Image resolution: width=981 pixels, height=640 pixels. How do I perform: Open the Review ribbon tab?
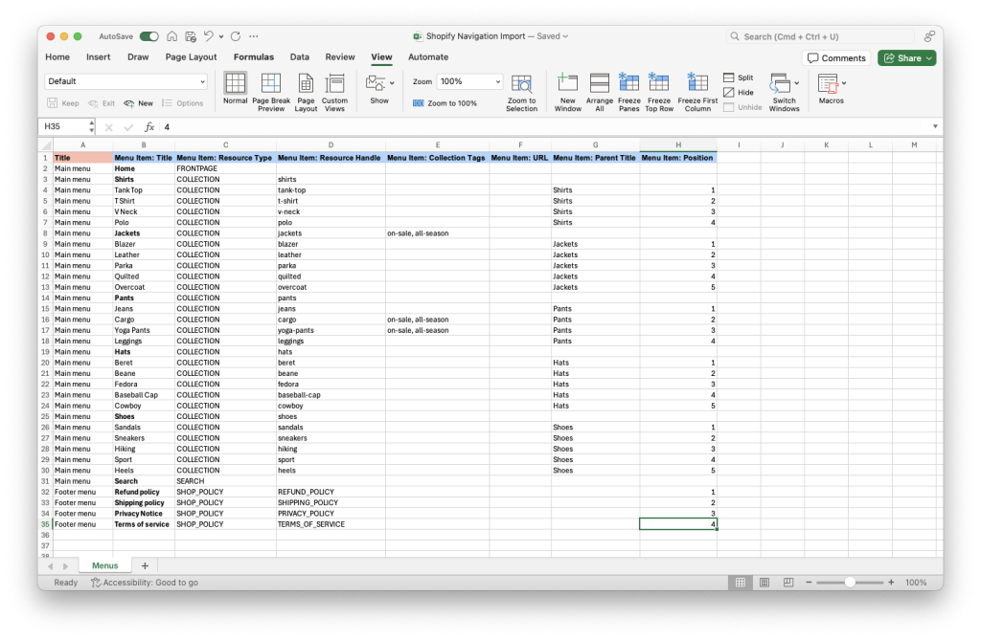(340, 56)
